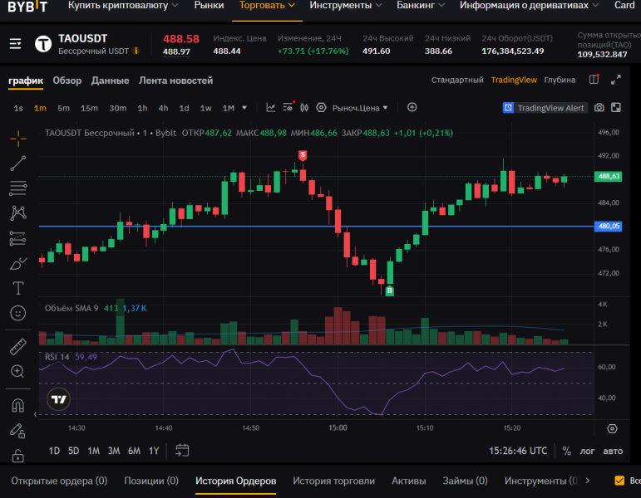Open the Позиции (0) tab
The image size is (641, 498).
pyautogui.click(x=151, y=481)
